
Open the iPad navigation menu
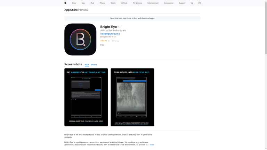[92, 3]
